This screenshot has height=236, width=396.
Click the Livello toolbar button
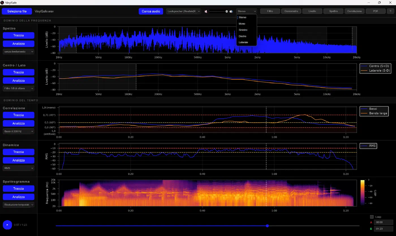(x=313, y=11)
